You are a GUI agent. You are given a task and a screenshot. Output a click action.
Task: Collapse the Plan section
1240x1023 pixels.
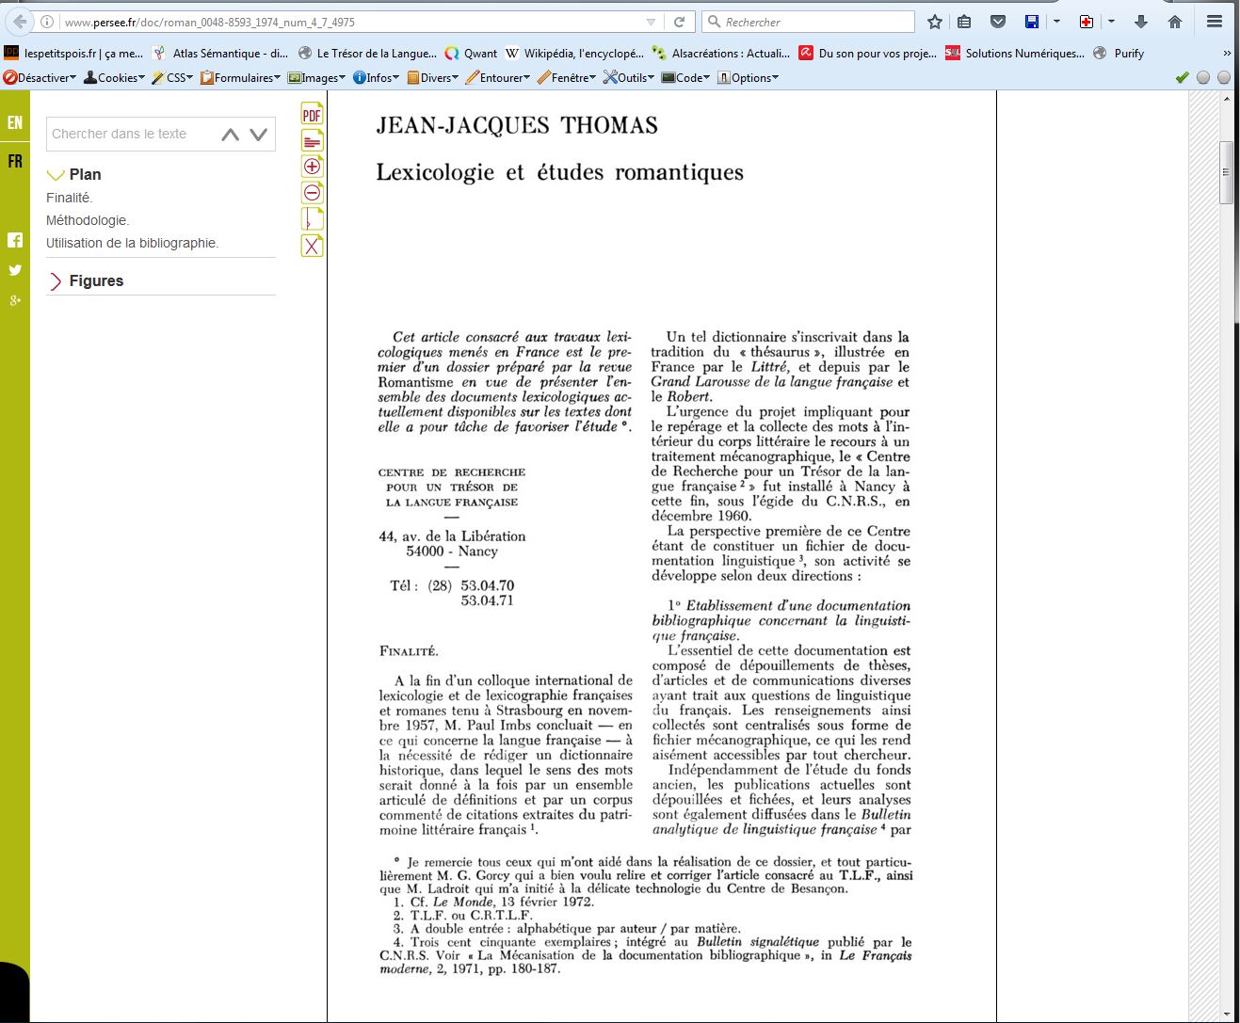(56, 175)
